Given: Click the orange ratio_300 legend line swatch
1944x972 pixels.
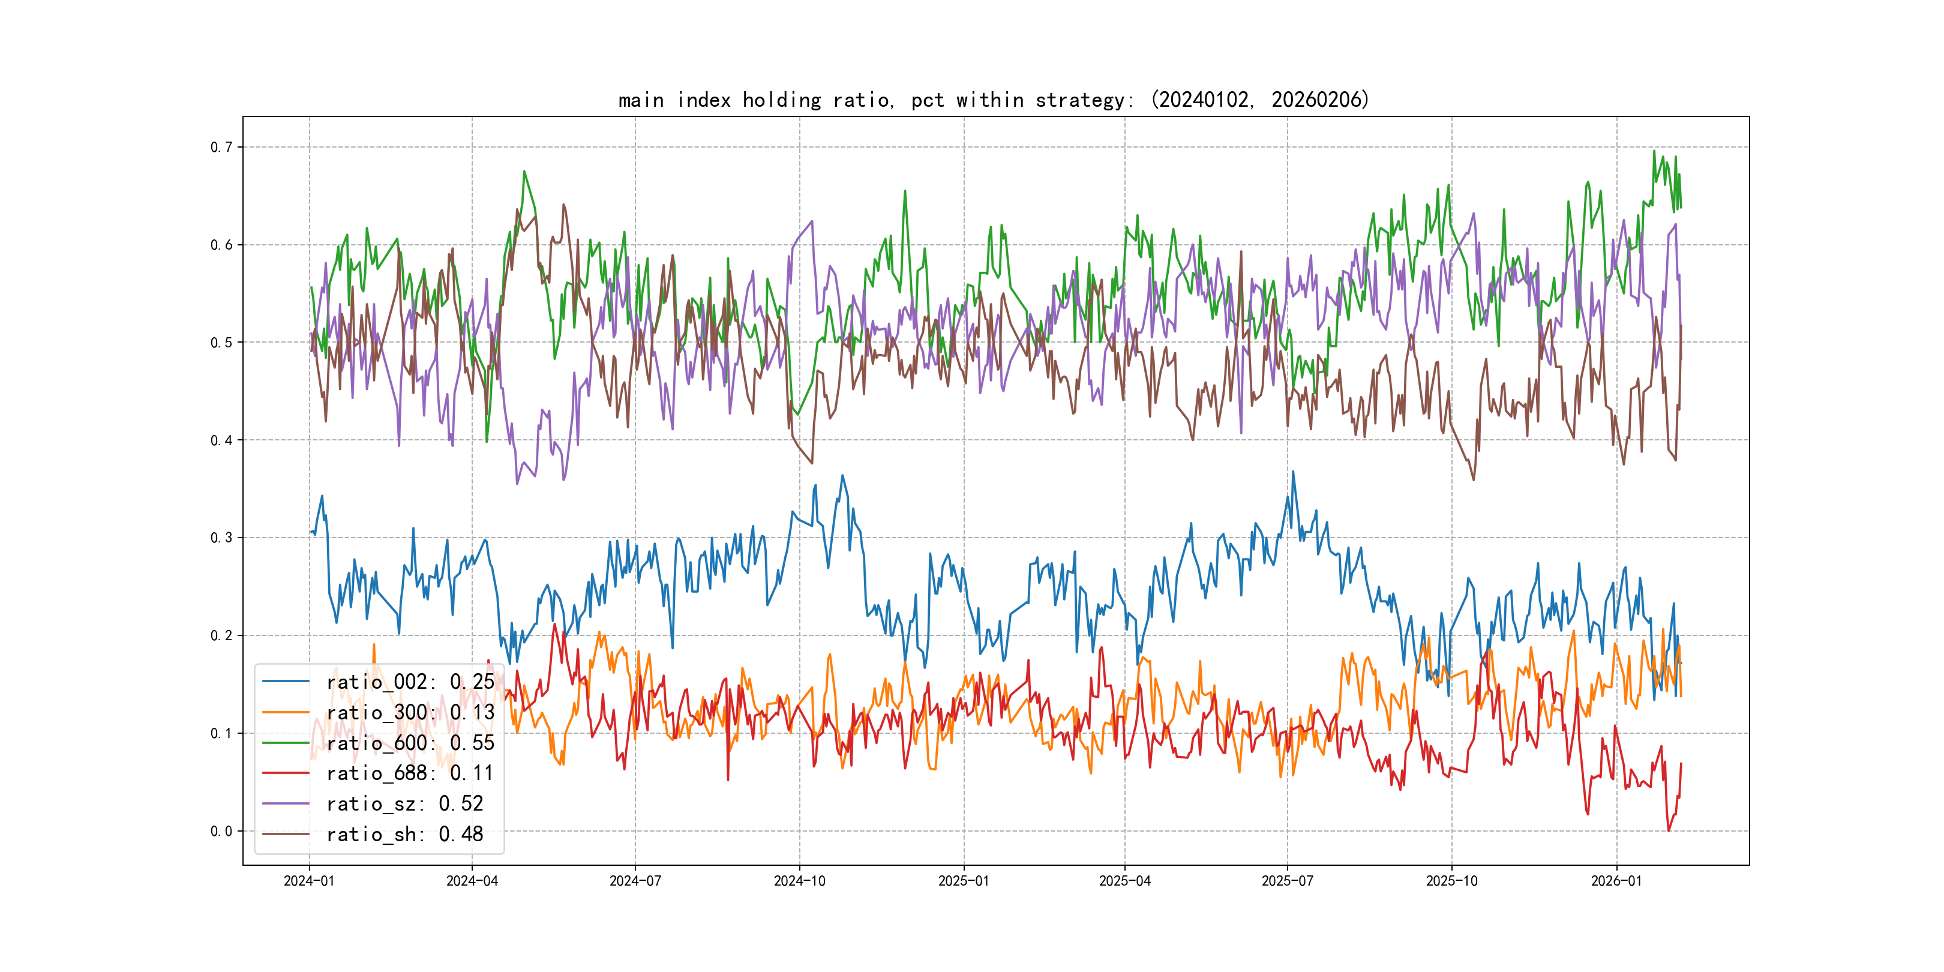Looking at the screenshot, I should pyautogui.click(x=286, y=712).
